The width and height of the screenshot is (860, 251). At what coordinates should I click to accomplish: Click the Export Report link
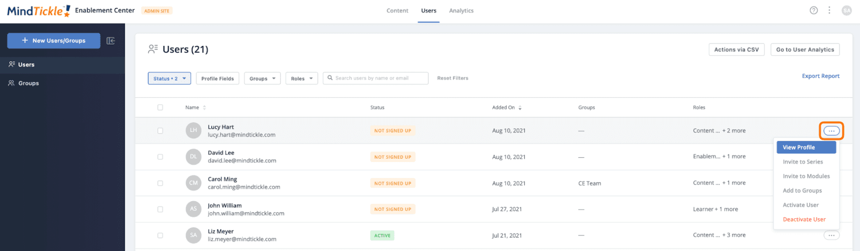[x=820, y=76]
